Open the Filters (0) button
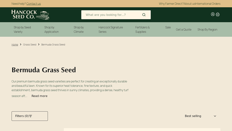232x131 pixels. (30, 116)
